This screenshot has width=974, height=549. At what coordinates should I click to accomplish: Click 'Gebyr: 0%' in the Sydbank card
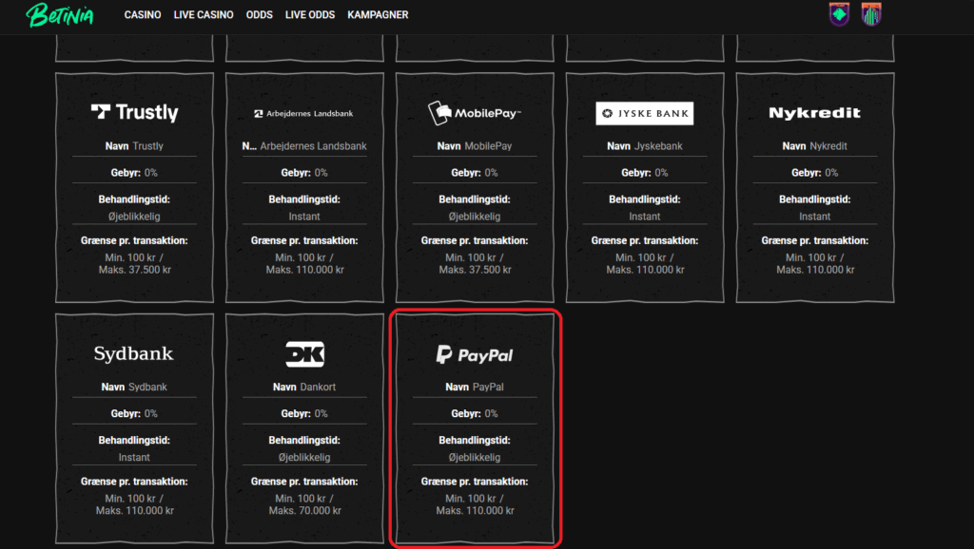134,414
